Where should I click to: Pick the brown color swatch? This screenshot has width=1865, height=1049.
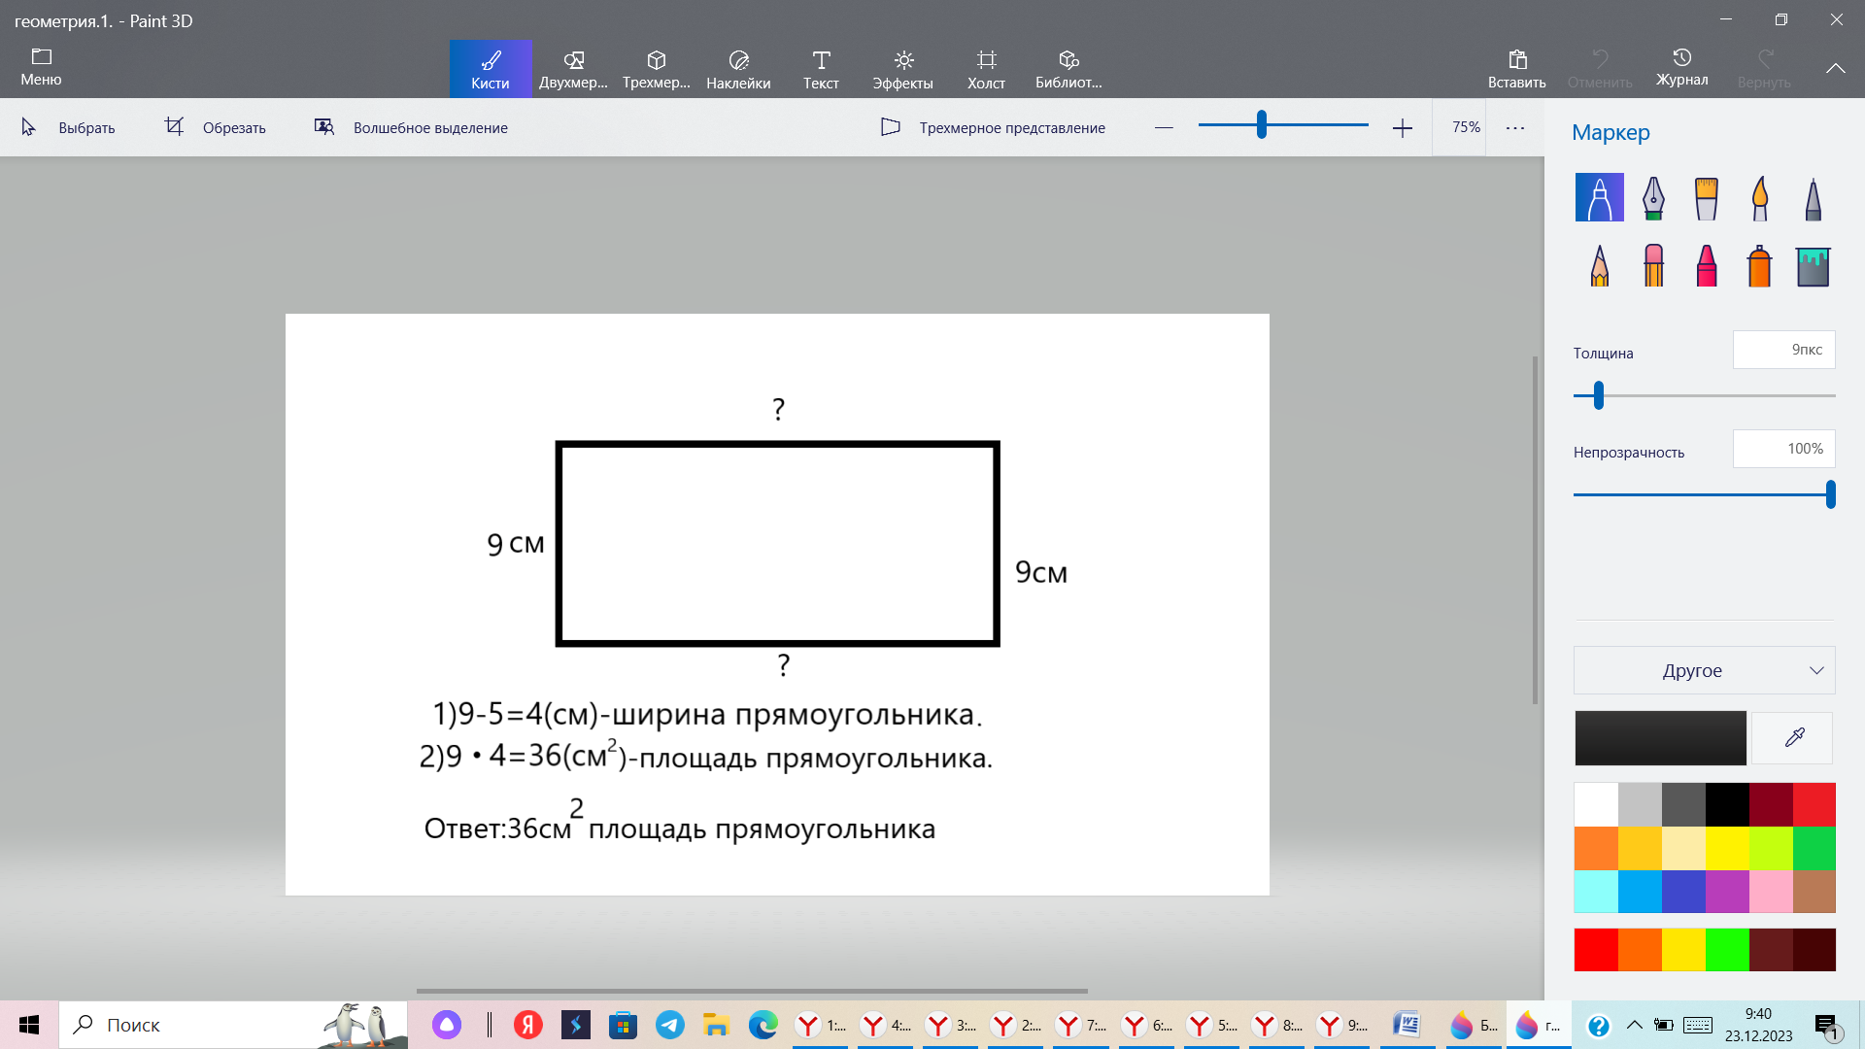[x=1814, y=892]
